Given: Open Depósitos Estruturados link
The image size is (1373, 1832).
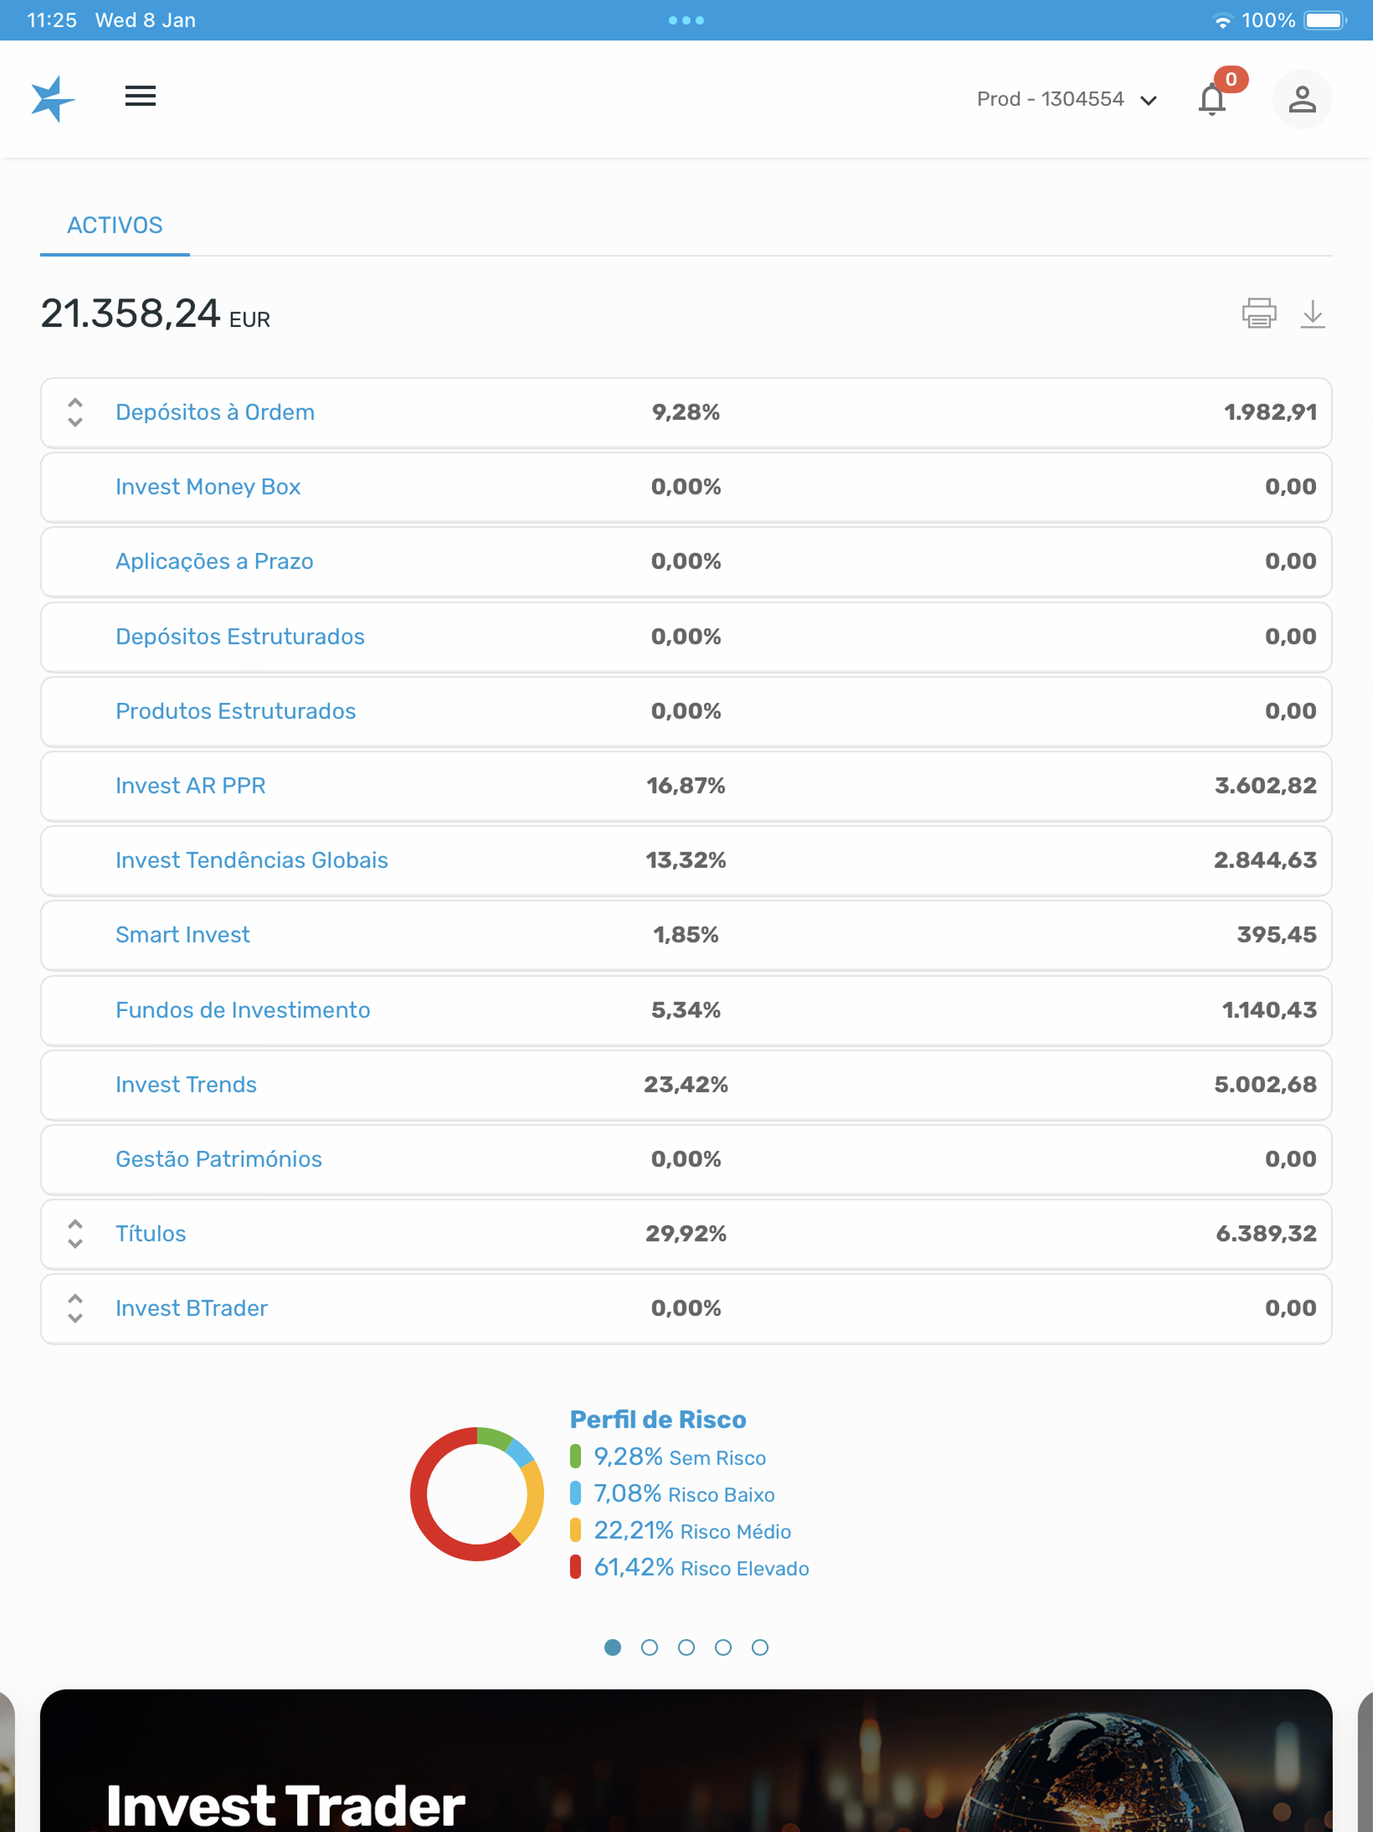Looking at the screenshot, I should (240, 636).
